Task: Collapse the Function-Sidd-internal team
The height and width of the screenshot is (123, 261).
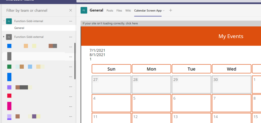Action: 4,21
